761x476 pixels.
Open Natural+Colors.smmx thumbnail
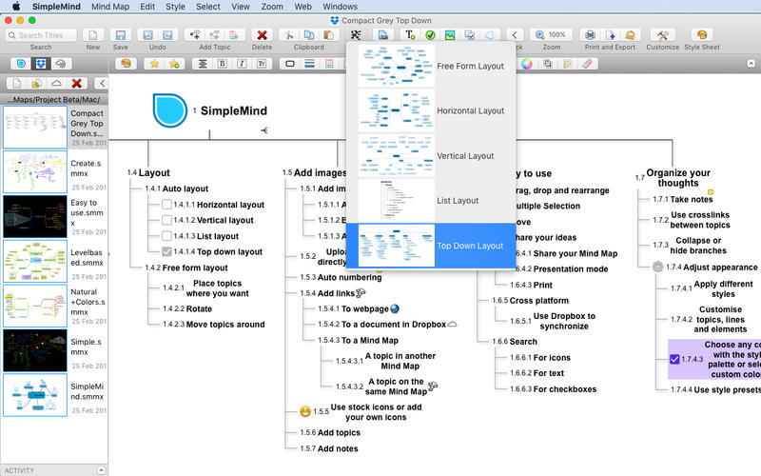click(35, 306)
